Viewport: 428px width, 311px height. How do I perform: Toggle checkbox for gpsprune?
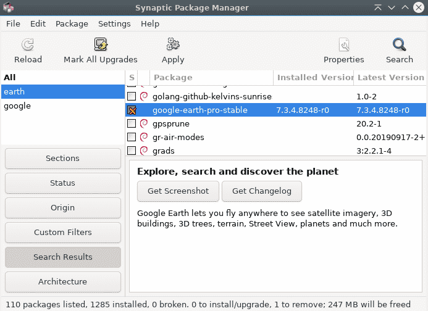[x=132, y=123]
